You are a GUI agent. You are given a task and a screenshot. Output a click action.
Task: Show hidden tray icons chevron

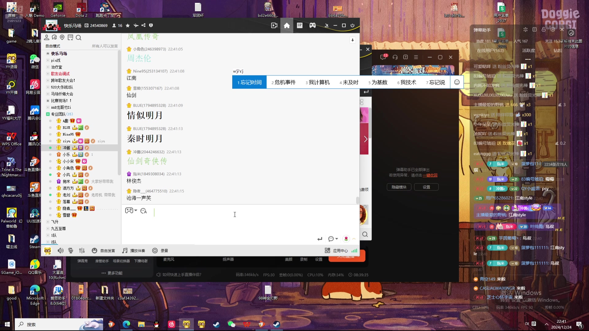point(546,324)
